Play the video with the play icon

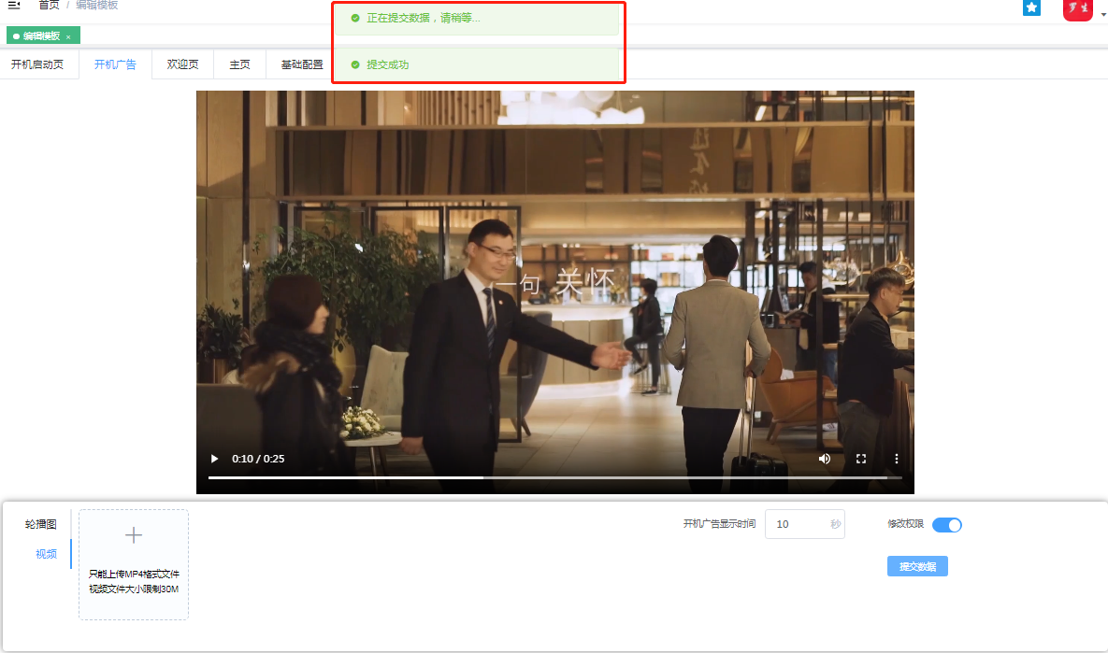(214, 459)
